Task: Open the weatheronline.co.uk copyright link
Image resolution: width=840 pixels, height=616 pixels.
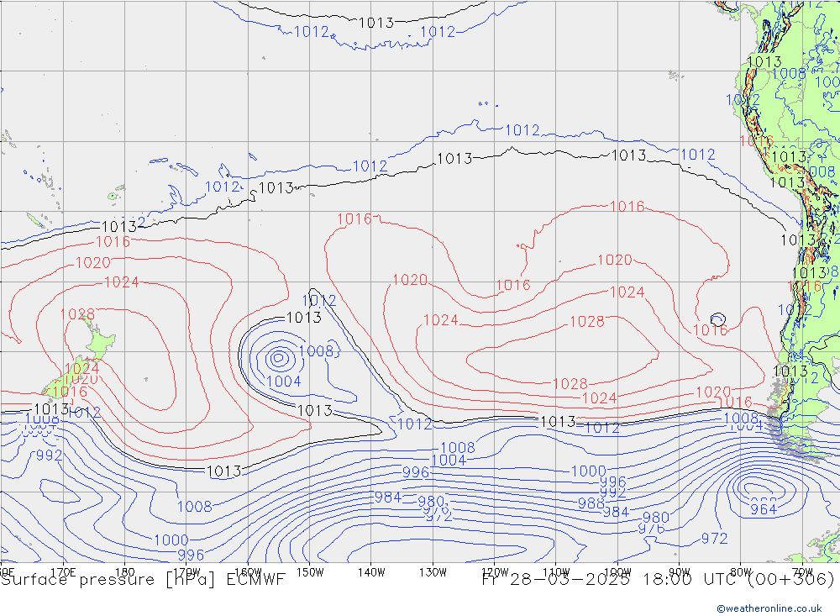Action: coord(769,608)
